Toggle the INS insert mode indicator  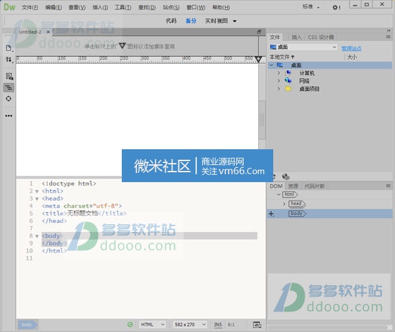point(218,325)
